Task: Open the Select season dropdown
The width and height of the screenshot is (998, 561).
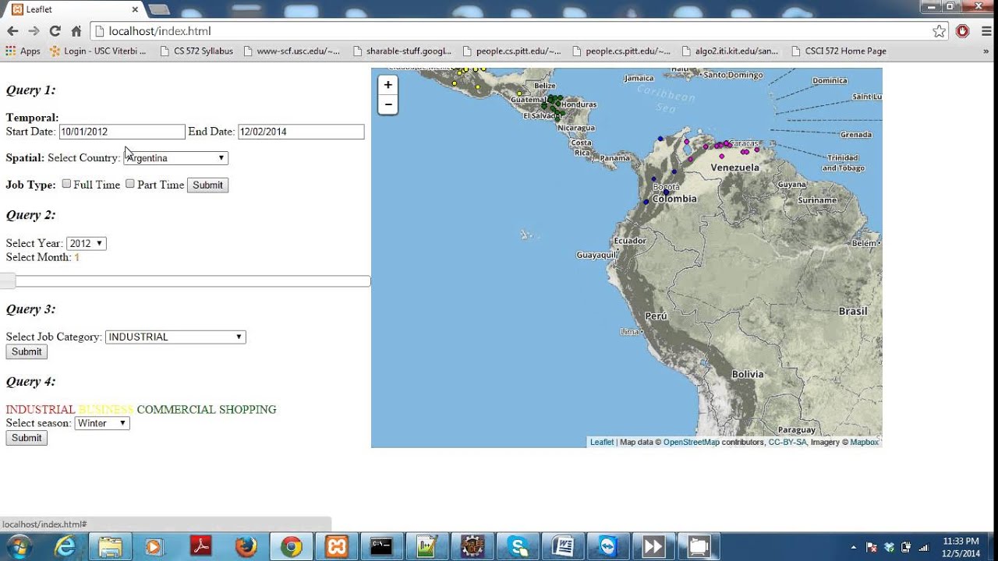Action: click(x=101, y=423)
